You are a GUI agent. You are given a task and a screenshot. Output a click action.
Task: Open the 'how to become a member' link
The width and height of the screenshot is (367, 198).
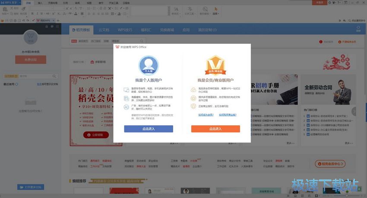tap(206, 115)
